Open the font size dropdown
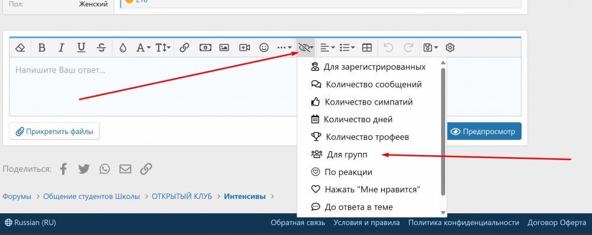The height and width of the screenshot is (235, 592). click(x=163, y=48)
